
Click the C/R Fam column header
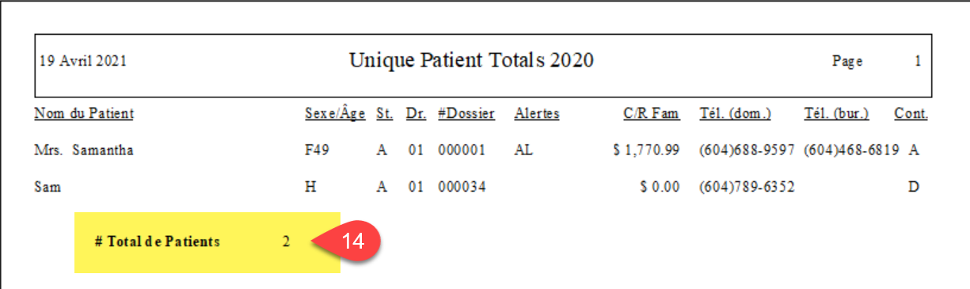pos(651,113)
